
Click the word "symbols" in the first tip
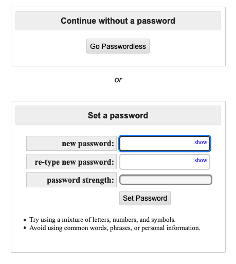point(165,220)
